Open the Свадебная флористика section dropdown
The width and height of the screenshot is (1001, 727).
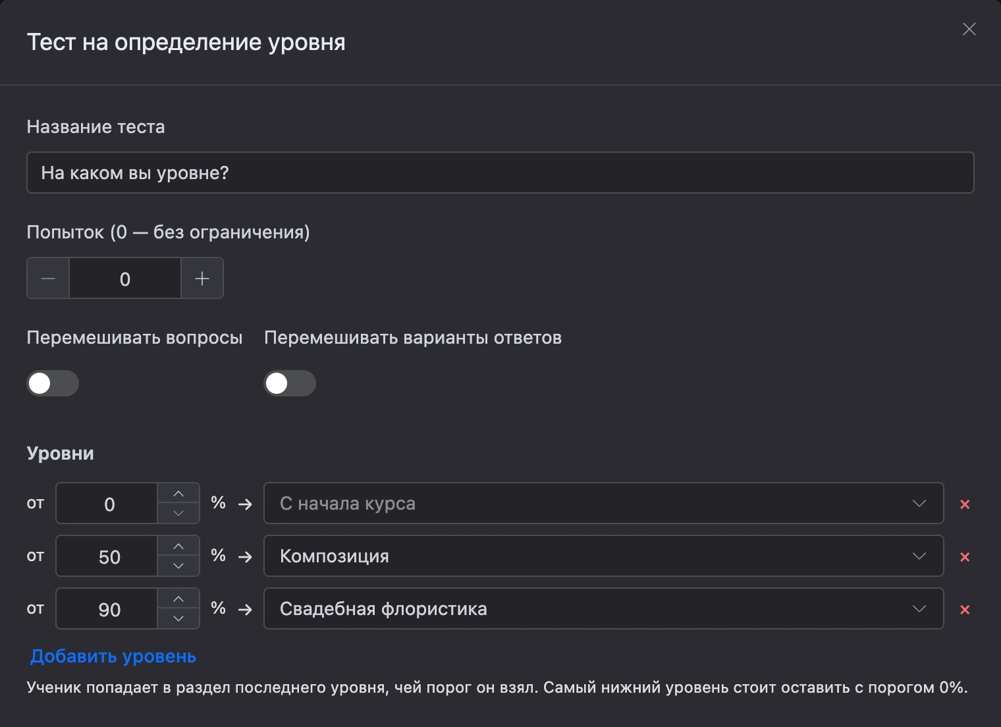point(604,609)
